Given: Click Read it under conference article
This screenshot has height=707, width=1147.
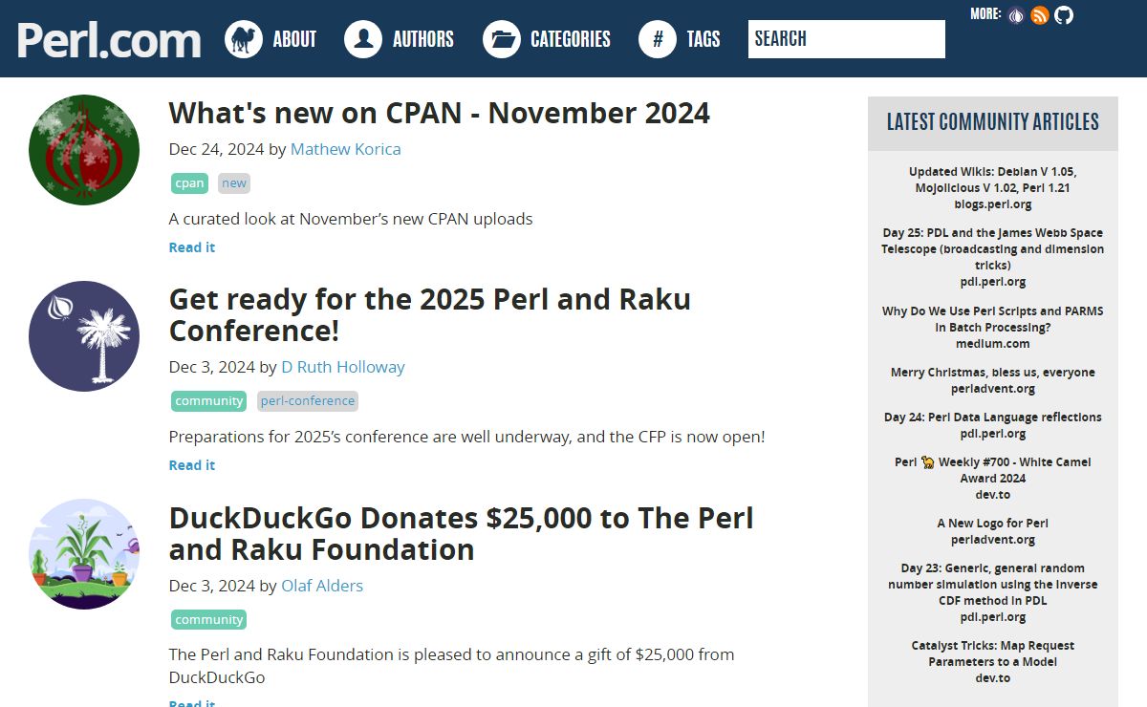Looking at the screenshot, I should point(192,465).
